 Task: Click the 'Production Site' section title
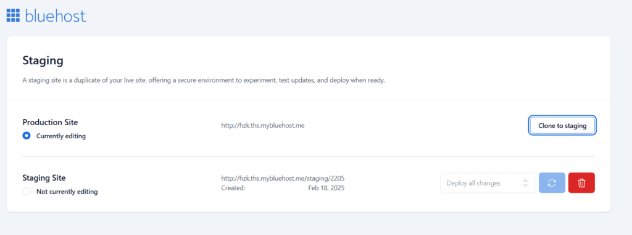pos(51,122)
